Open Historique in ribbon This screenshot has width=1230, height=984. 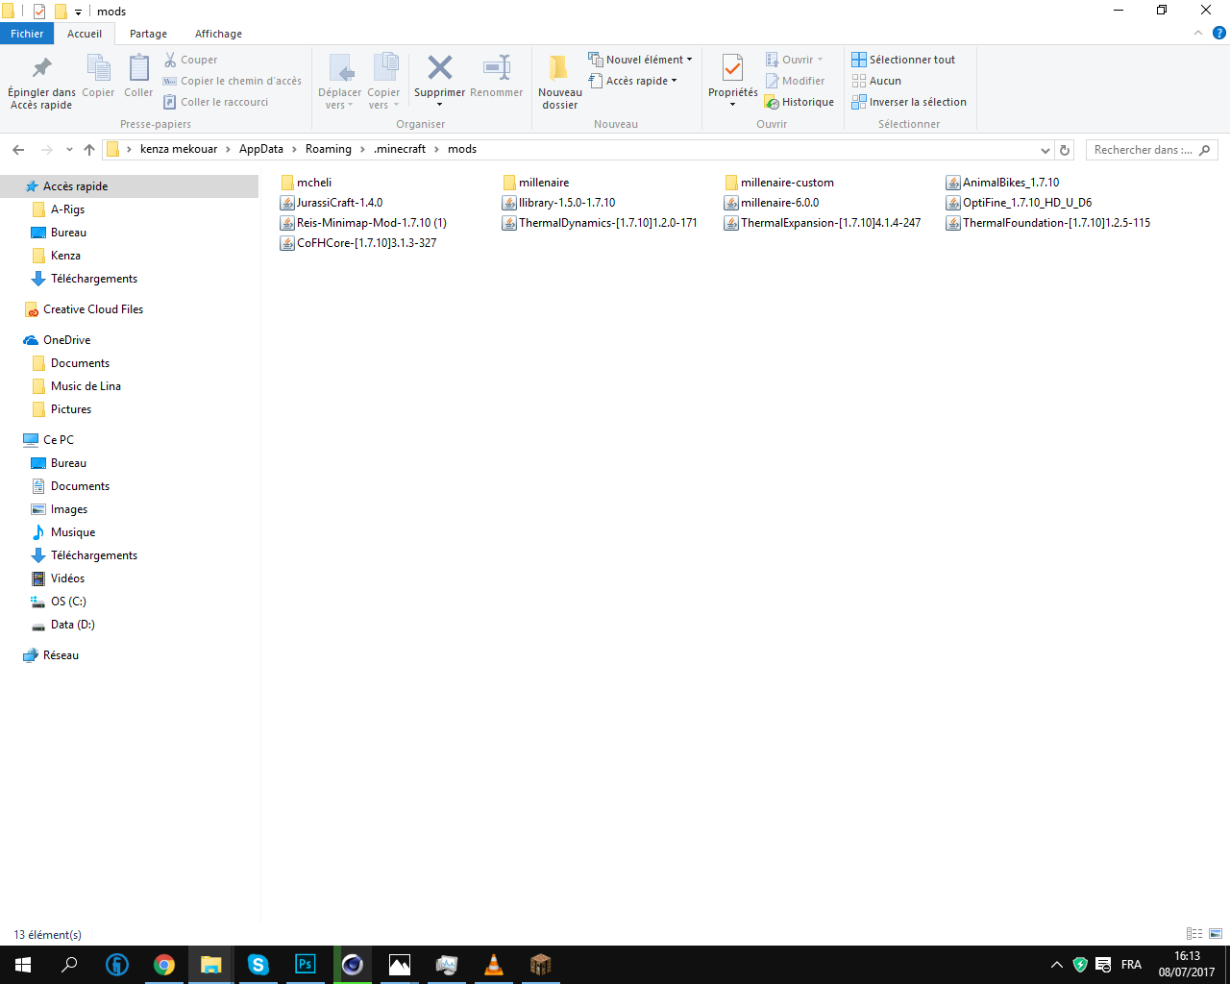point(799,102)
